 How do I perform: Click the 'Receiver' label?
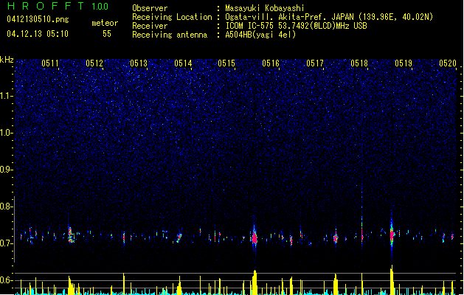coord(150,26)
